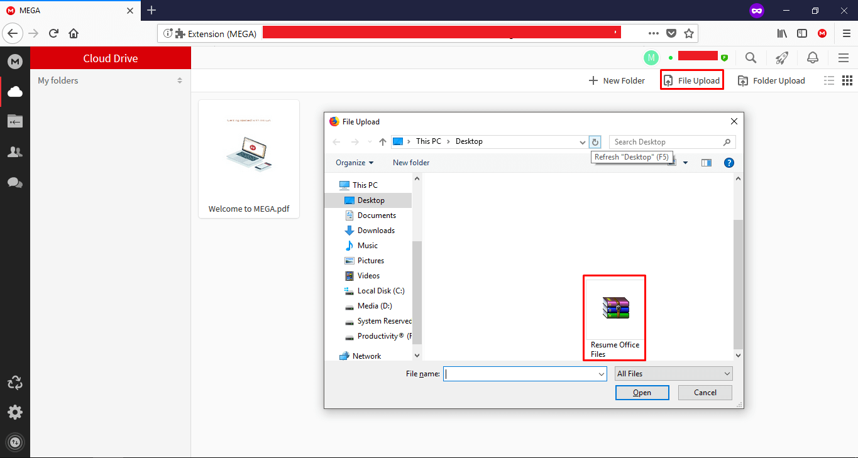Select the MEGA browser tab
This screenshot has height=458, width=858.
(x=69, y=10)
